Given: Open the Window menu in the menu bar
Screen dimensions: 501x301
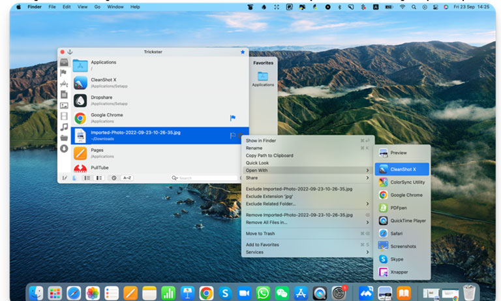Looking at the screenshot, I should [x=115, y=7].
